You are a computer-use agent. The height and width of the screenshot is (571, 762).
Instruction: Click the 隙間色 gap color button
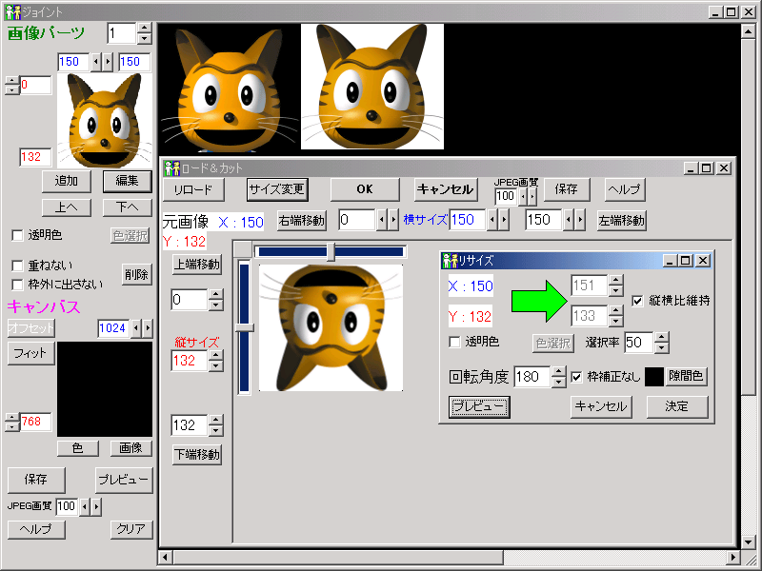(x=686, y=376)
